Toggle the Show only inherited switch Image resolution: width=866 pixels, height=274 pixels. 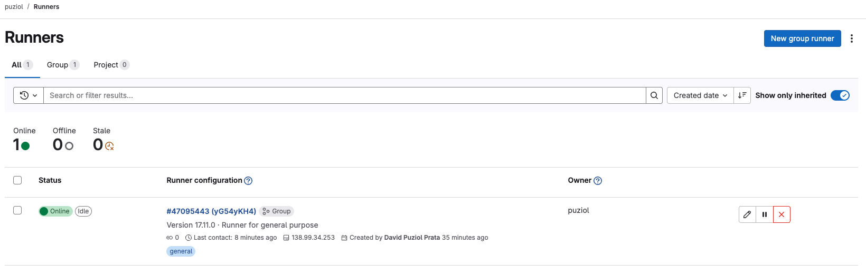click(x=840, y=95)
